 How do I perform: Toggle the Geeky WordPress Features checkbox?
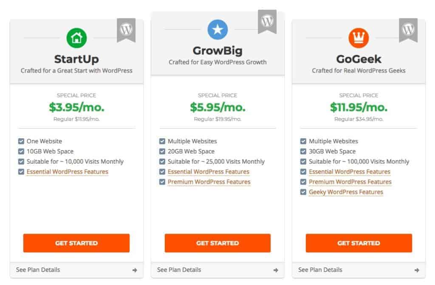(303, 192)
